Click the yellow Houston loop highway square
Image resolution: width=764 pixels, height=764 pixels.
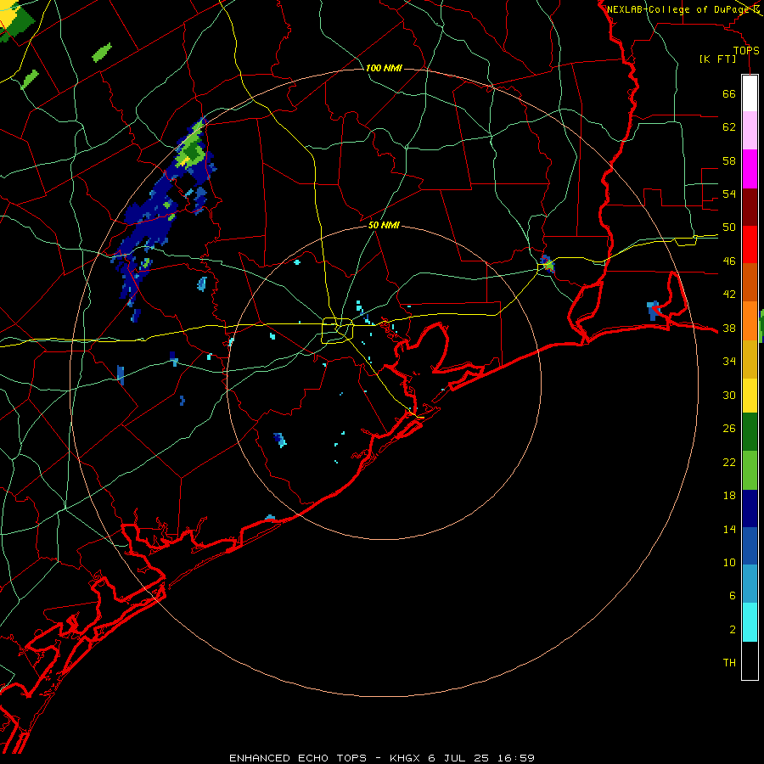coord(338,330)
